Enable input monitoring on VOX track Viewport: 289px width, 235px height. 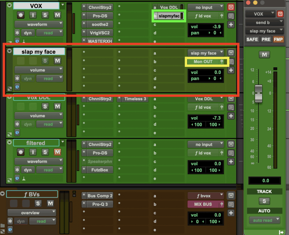pyautogui.click(x=33, y=15)
